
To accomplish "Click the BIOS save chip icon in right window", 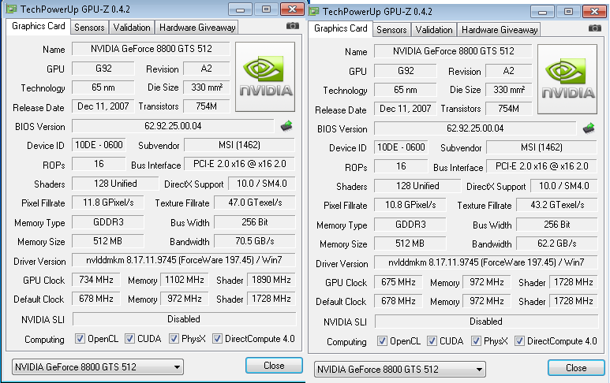I will pos(589,128).
